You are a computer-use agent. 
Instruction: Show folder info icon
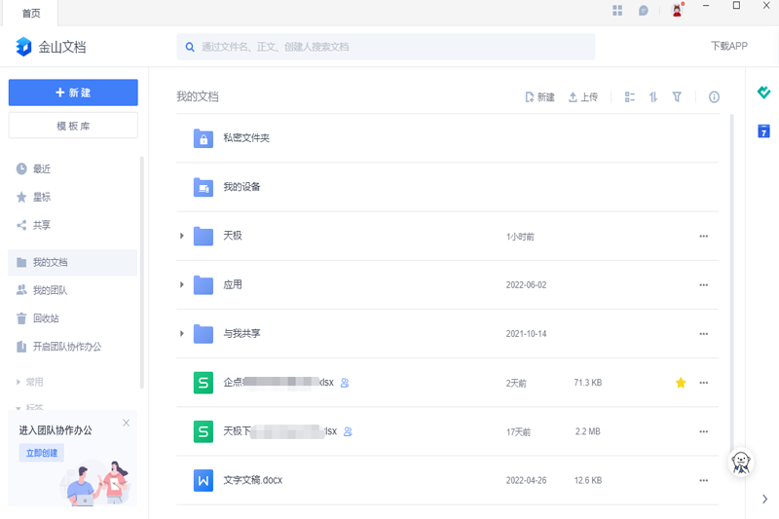pos(714,96)
